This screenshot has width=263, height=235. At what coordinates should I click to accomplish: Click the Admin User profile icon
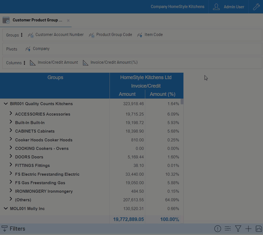(x=216, y=7)
